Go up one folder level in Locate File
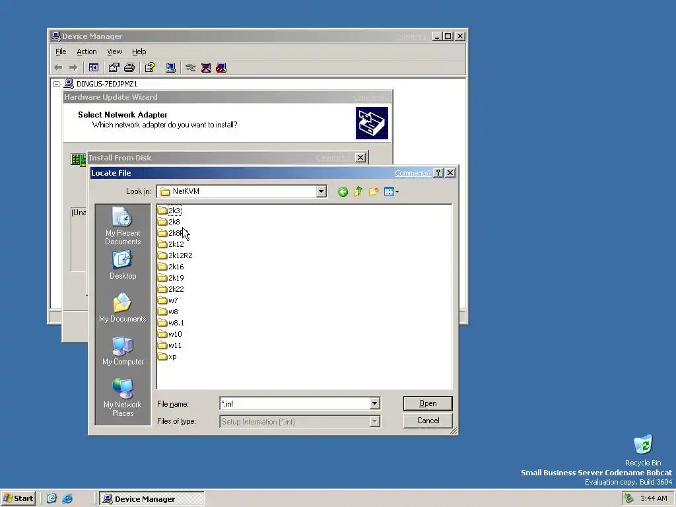The image size is (676, 507). 358,191
